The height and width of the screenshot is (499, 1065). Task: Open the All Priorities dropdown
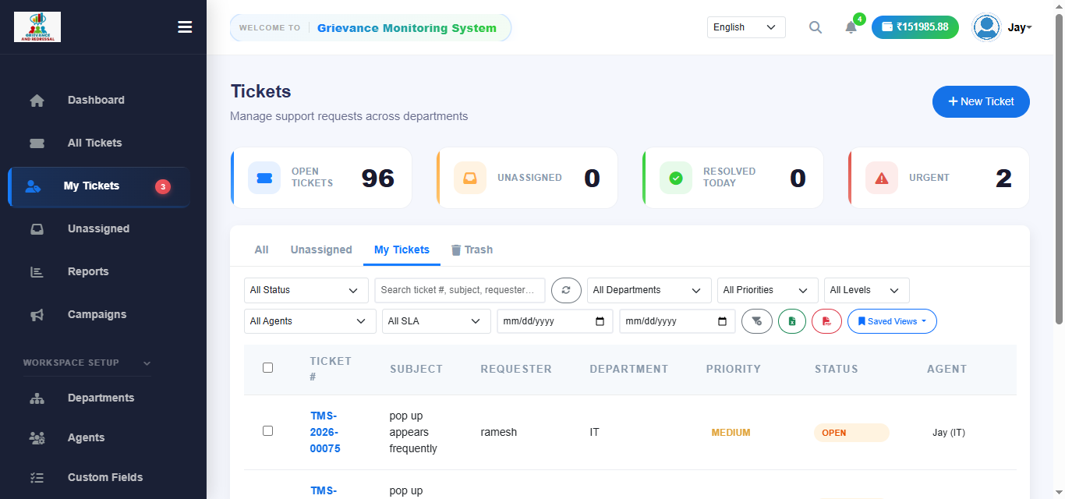767,290
